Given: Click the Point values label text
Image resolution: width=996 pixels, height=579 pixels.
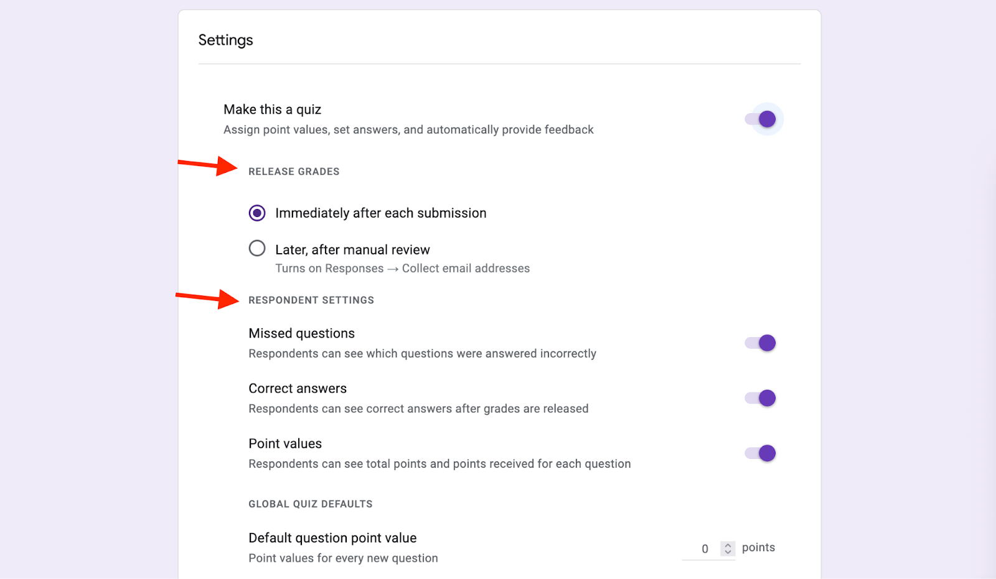Looking at the screenshot, I should (x=285, y=444).
